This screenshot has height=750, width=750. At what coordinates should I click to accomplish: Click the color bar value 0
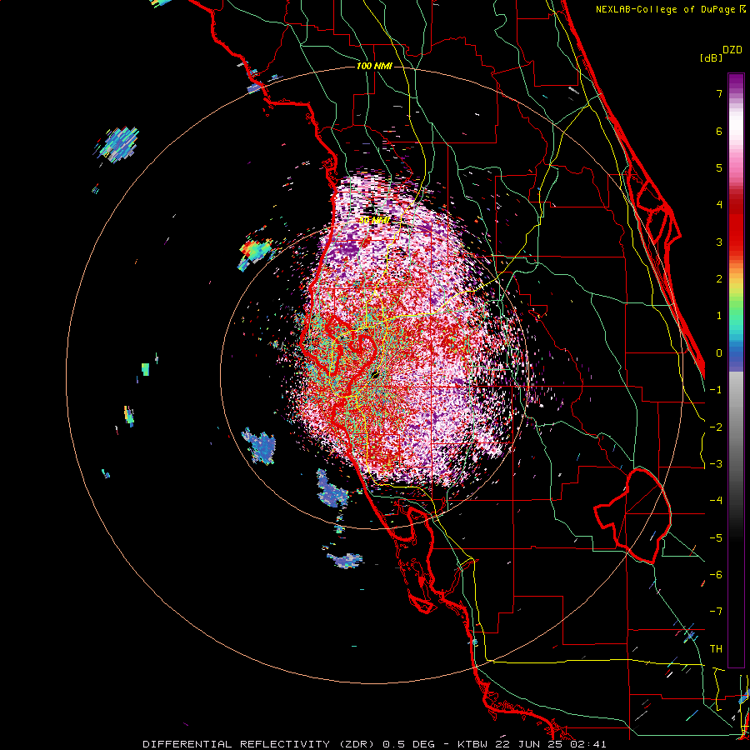(719, 353)
